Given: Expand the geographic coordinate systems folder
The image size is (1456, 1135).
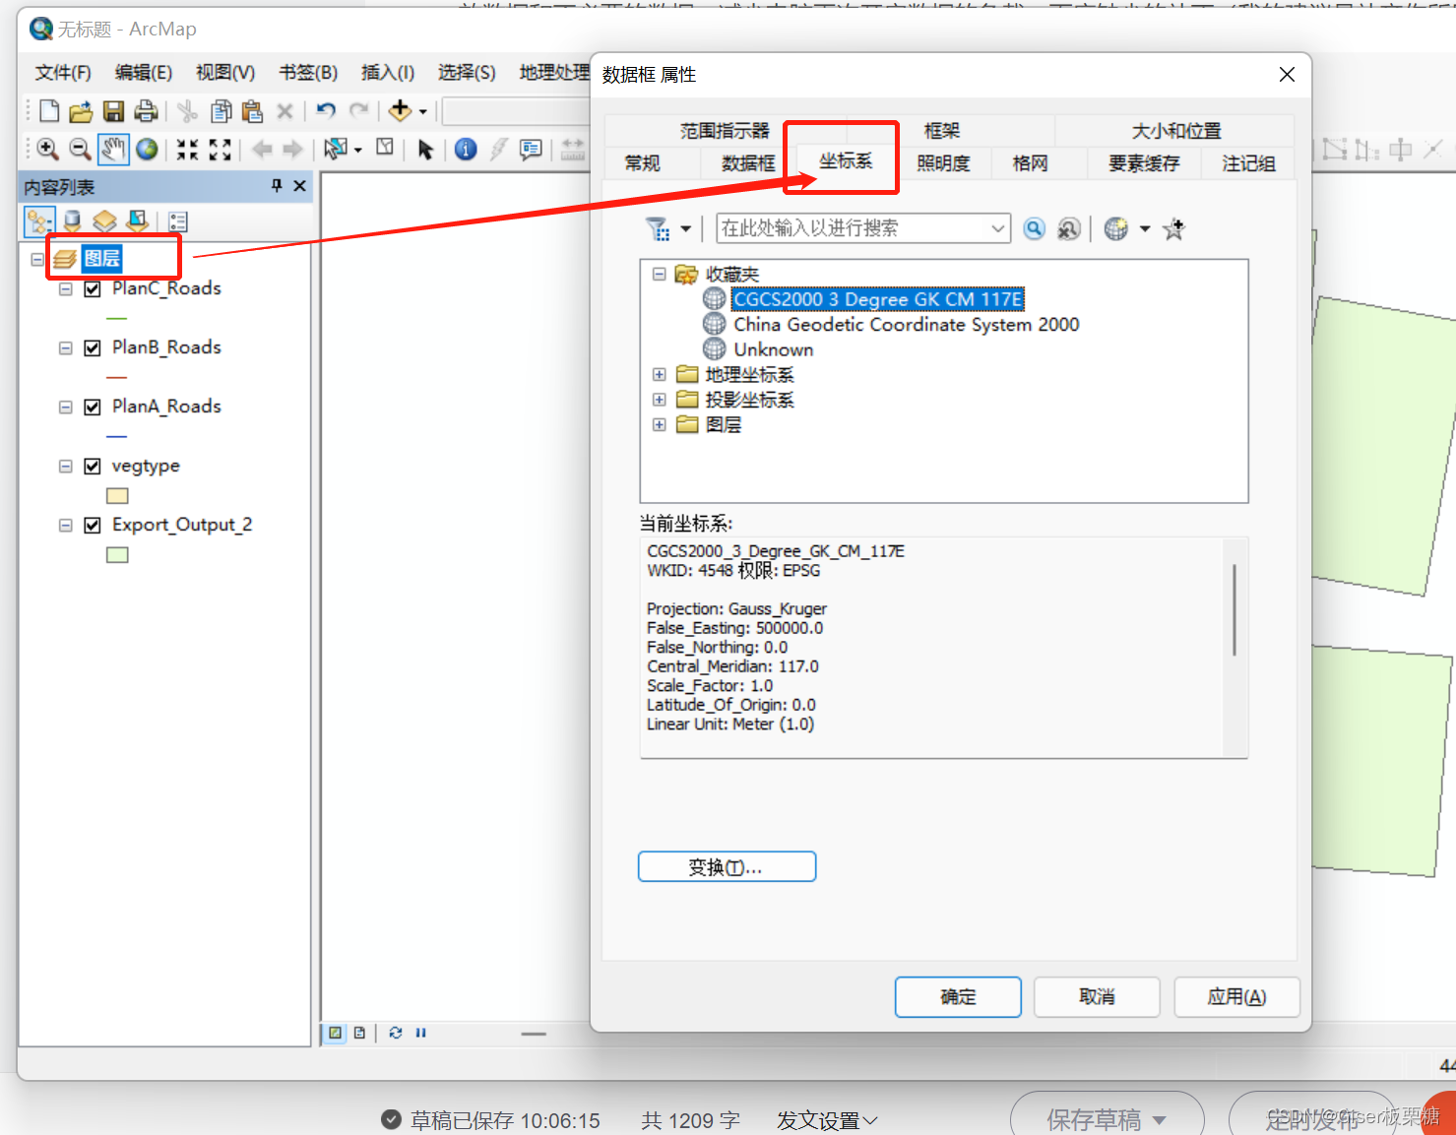Looking at the screenshot, I should click(x=660, y=375).
